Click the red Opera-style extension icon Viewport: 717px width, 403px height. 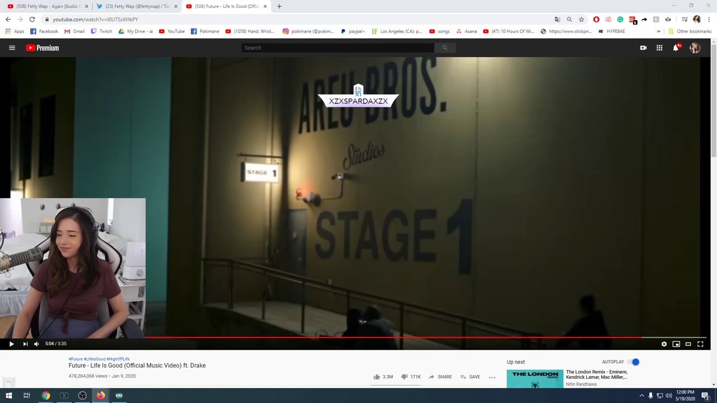pyautogui.click(x=596, y=20)
